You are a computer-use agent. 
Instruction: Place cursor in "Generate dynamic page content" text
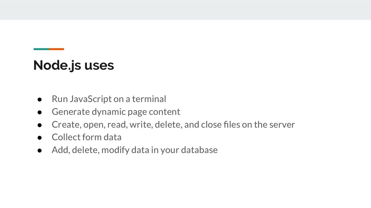point(116,112)
